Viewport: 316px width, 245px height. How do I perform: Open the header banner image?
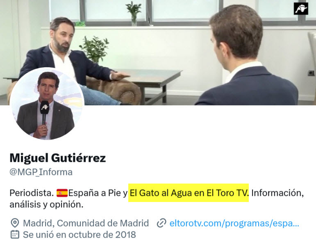tap(158, 52)
